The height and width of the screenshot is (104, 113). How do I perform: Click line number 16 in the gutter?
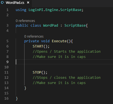click(6, 99)
